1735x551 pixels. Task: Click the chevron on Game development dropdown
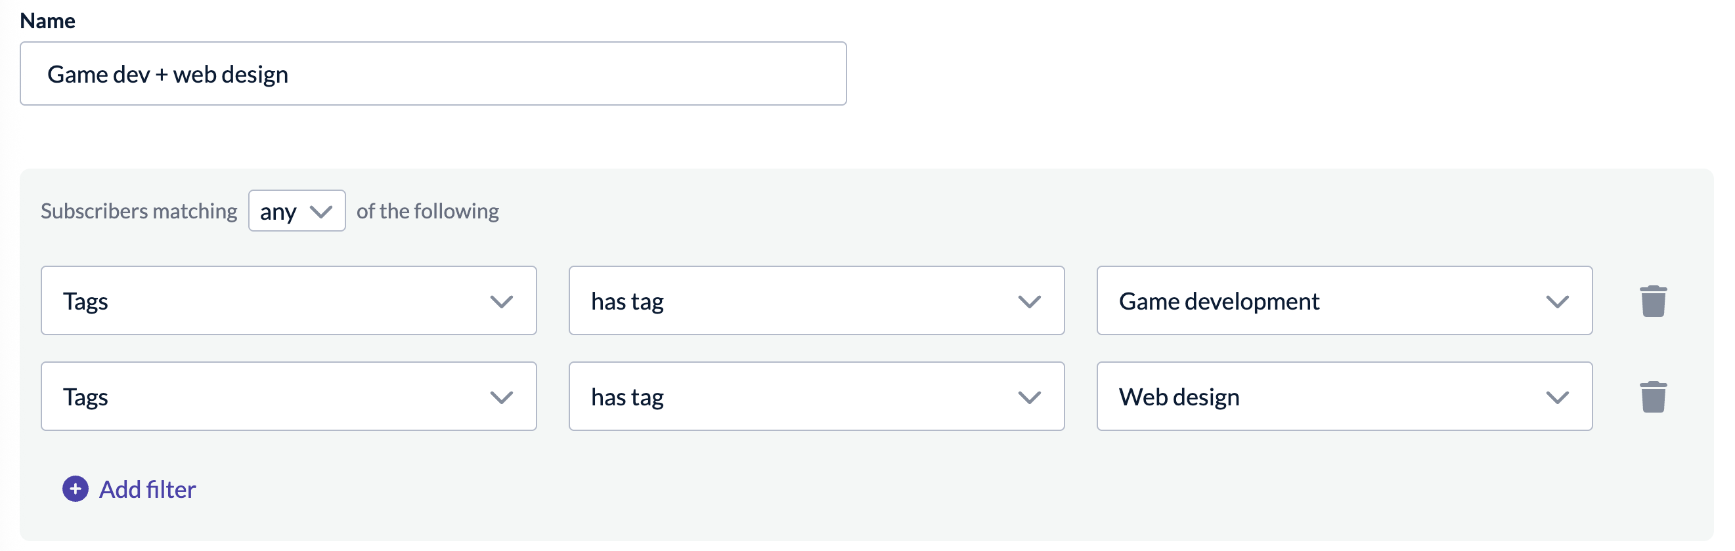(x=1557, y=302)
